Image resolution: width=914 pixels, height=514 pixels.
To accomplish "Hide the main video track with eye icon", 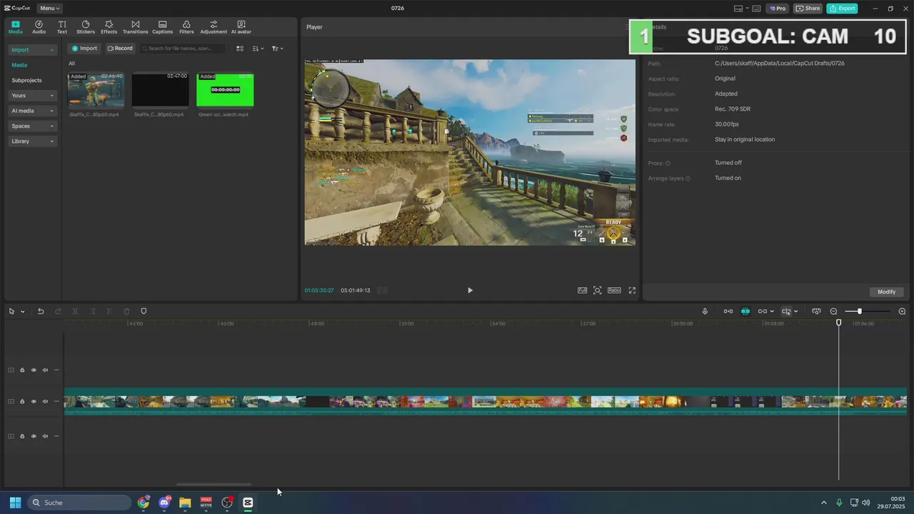I will point(34,401).
